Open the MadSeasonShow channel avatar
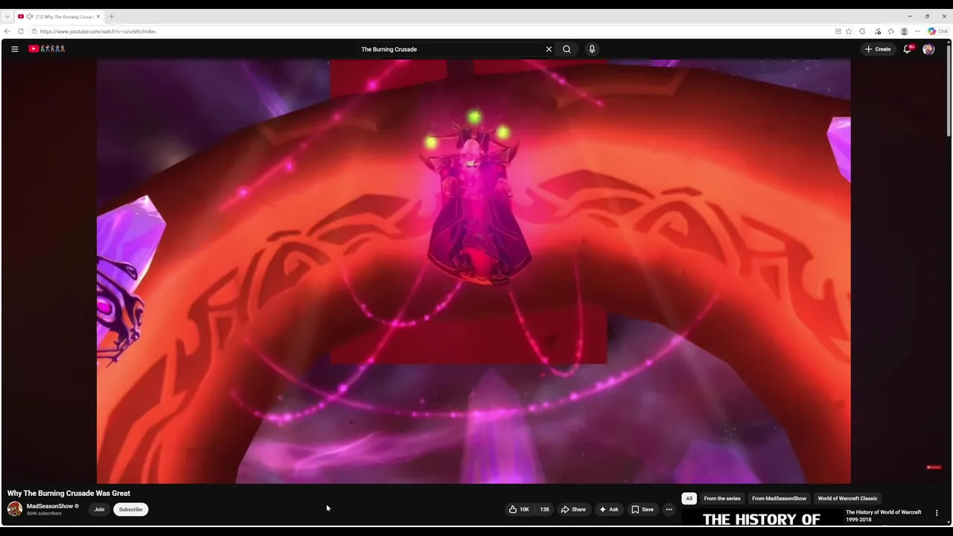Viewport: 953px width, 536px height. [x=15, y=509]
